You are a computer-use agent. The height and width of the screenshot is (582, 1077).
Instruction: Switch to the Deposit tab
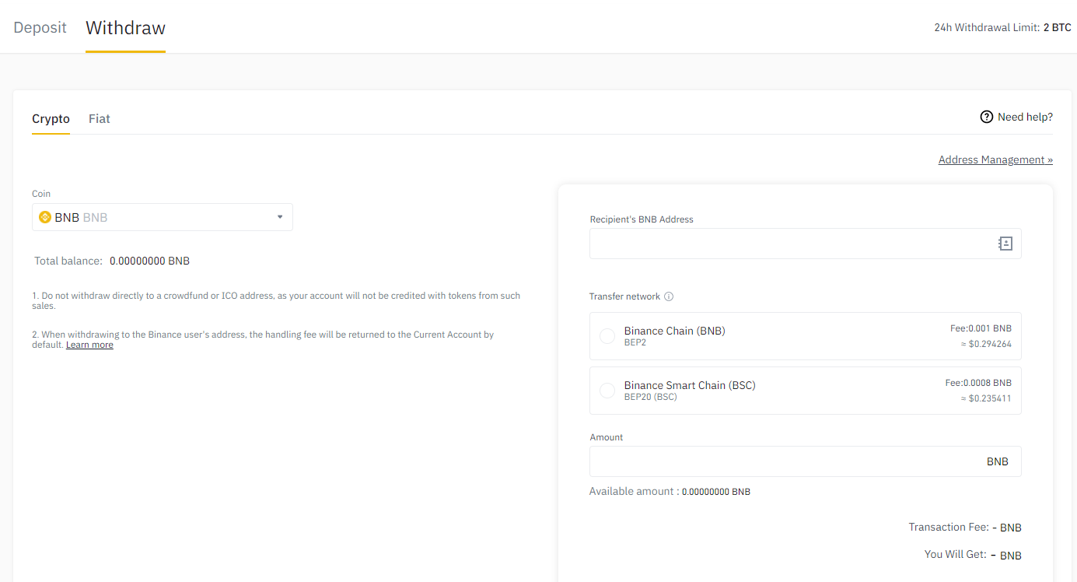[40, 27]
